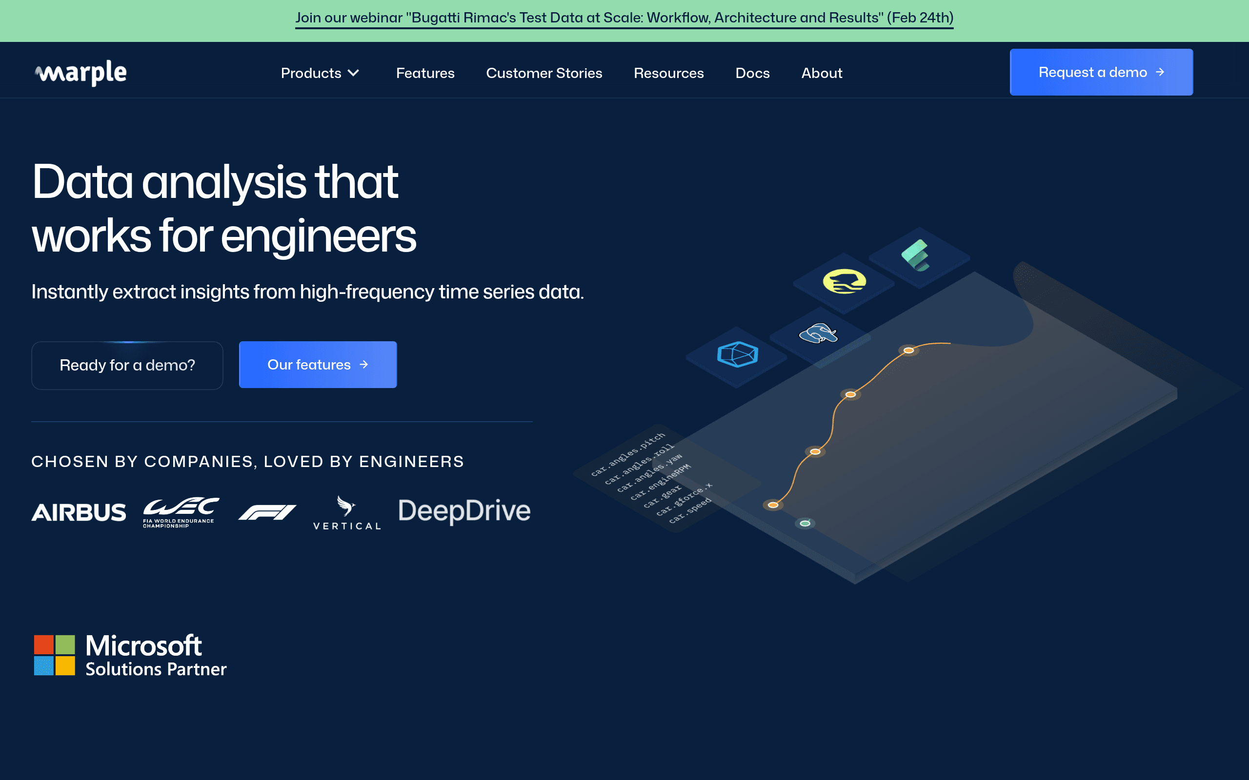Viewport: 1249px width, 780px height.
Task: Click the Microsoft Solutions Partner badge
Action: point(130,655)
